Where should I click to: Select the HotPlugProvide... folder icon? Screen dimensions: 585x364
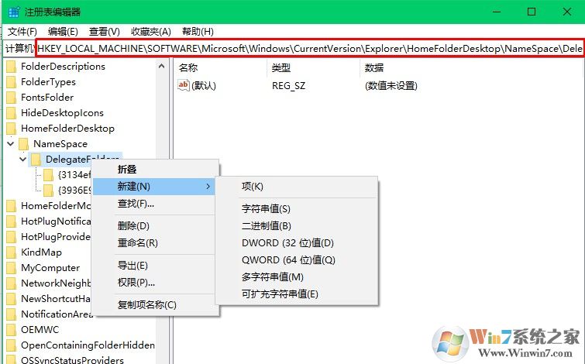click(12, 237)
